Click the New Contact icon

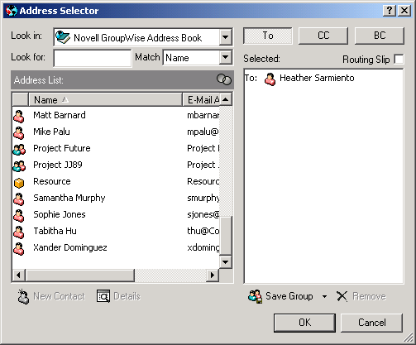[x=23, y=296]
